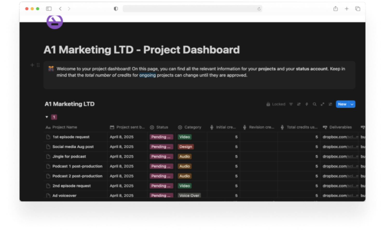Screen dimensions: 385x233
Task: Collapse group 1 with the toggle triangle
Action: 47,117
